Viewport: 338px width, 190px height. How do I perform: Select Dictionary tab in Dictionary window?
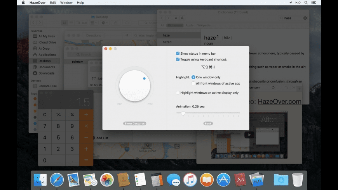(x=175, y=25)
